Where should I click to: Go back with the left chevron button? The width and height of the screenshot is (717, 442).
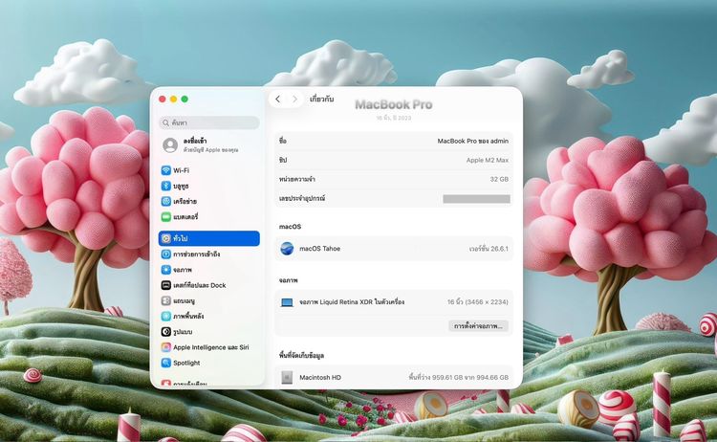[x=277, y=99]
